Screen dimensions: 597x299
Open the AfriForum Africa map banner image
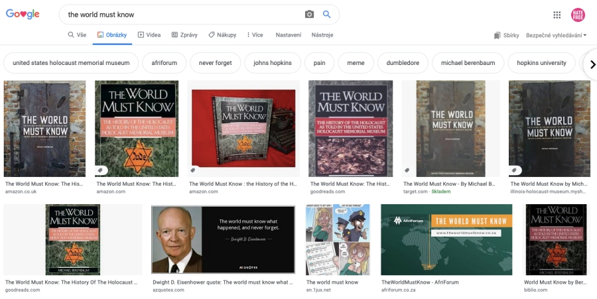coord(446,239)
